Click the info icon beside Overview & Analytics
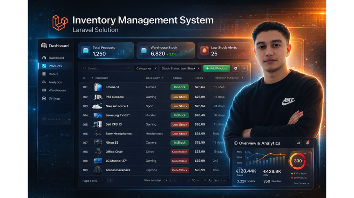Screen dimensions: 354x198 [236, 143]
